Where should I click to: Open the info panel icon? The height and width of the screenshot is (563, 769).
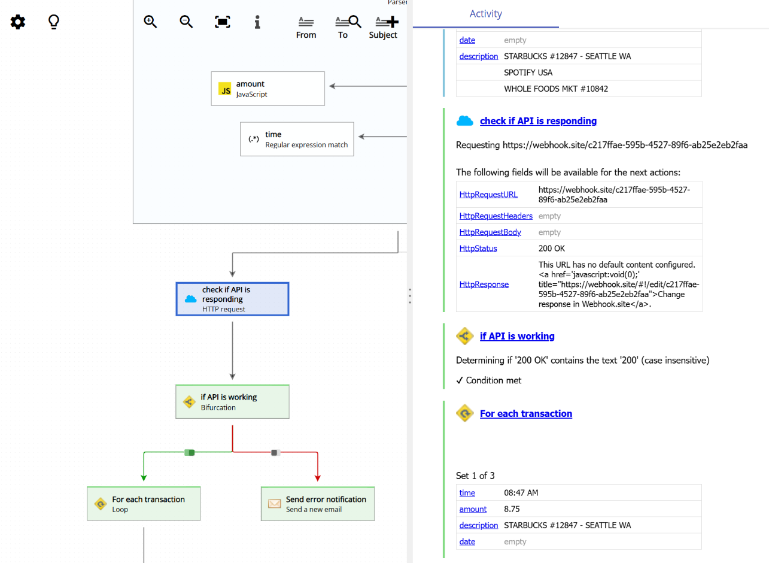[257, 22]
